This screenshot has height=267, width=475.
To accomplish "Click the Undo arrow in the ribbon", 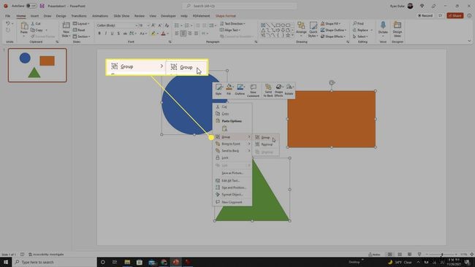I will click(x=7, y=23).
